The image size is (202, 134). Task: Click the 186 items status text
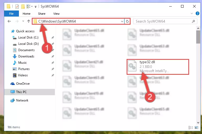tap(14, 127)
